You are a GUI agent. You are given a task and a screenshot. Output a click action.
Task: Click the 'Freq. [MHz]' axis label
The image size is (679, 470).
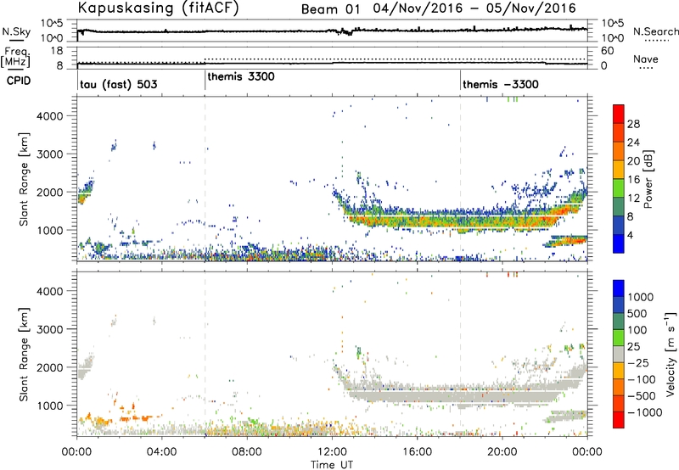[x=15, y=57]
